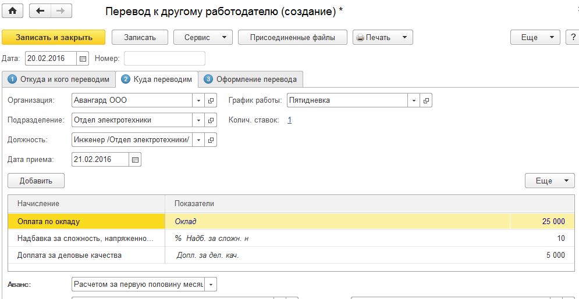Viewport: 579px width, 299px height.
Task: Expand the Организация dropdown list
Action: click(199, 100)
